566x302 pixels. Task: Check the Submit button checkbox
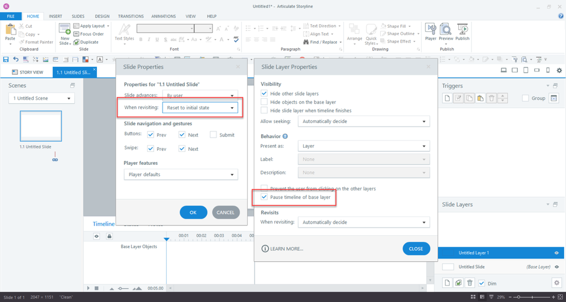[x=213, y=135]
